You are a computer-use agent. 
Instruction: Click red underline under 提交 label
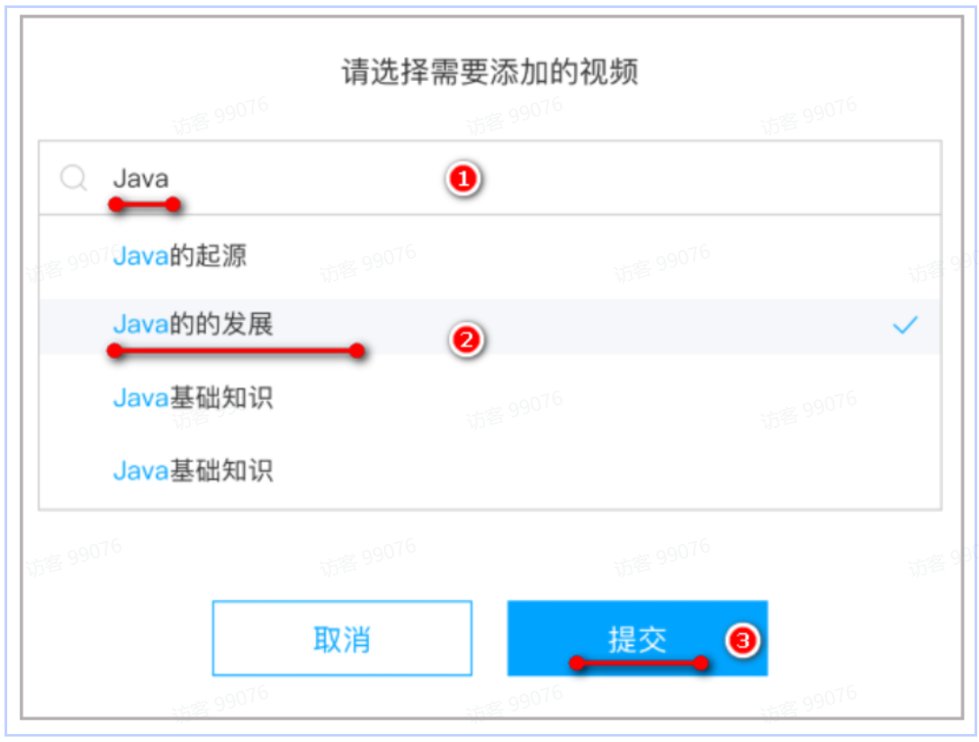pos(639,663)
